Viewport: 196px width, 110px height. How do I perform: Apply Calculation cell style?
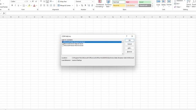click(132, 5)
